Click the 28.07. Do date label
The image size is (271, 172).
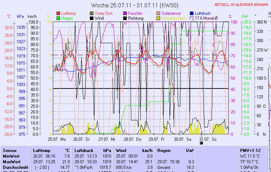(x=134, y=139)
